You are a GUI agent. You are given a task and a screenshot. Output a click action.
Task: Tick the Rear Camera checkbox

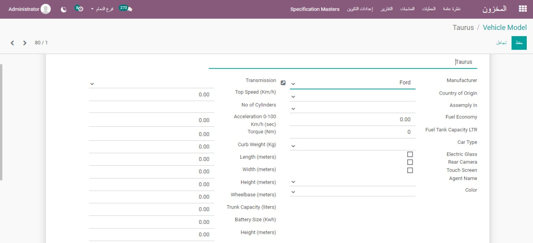[x=410, y=162]
